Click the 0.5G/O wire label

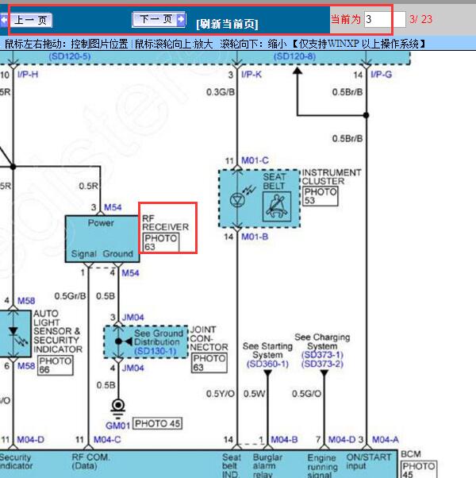306,394
